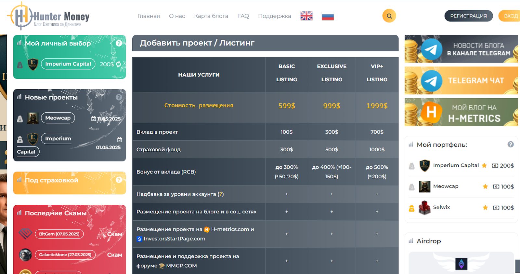Image resolution: width=520 pixels, height=274 pixels.
Task: Open the Поддержка menu item
Action: [x=275, y=16]
